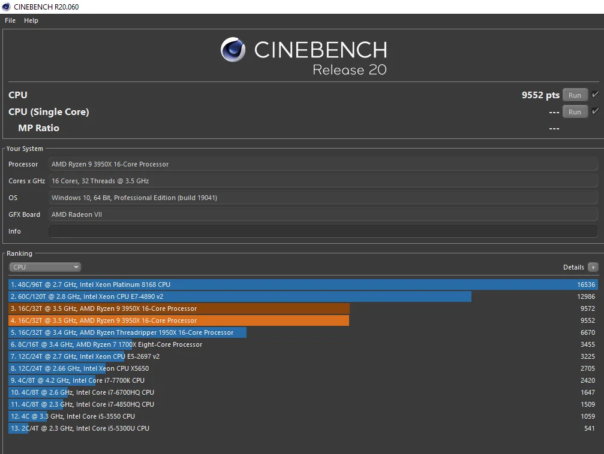Click the GFX Board field AMD Radeon VII
The height and width of the screenshot is (454, 604).
click(x=323, y=214)
